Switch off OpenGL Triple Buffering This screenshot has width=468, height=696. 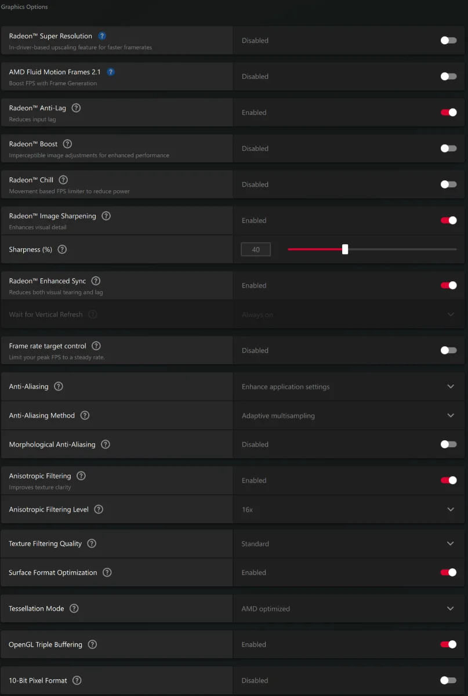(448, 644)
